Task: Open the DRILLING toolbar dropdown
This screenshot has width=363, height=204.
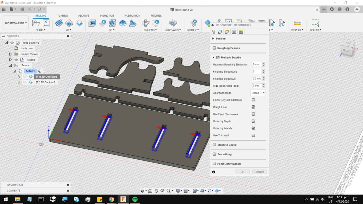Action: [x=150, y=30]
